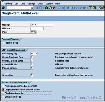
Task: Click the Plant field containing 1000
Action: click(33, 32)
